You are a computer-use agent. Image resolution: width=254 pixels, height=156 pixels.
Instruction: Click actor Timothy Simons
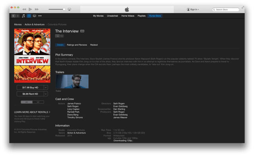tap(75, 117)
